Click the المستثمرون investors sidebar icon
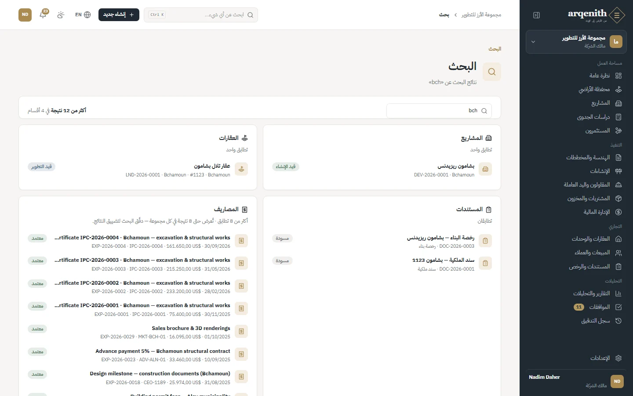This screenshot has width=633, height=396. click(618, 131)
